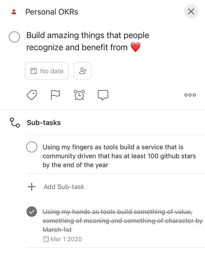Uncheck the completed March 1st sub-task
Viewport: 205px width, 256px height.
pos(32,212)
